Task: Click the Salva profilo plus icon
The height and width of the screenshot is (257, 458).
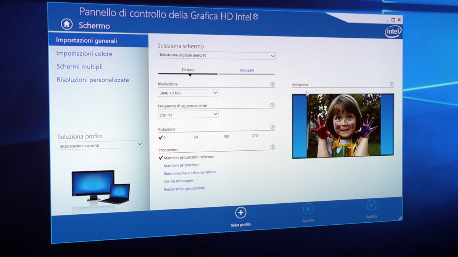Action: coord(240,212)
